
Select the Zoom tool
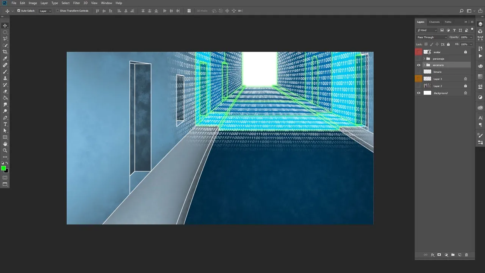point(5,151)
